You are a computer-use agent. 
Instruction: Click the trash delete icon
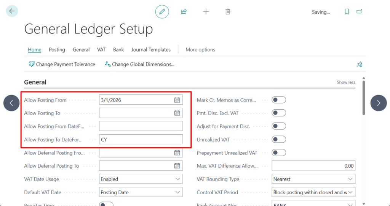pyautogui.click(x=228, y=12)
